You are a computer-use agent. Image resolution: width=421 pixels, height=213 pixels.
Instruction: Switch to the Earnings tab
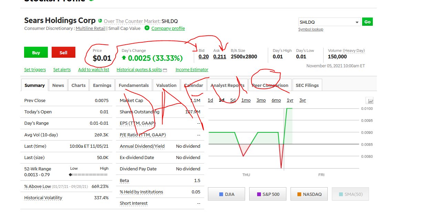coord(102,85)
